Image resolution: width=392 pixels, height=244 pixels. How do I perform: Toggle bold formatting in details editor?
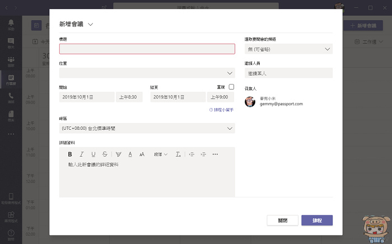click(70, 154)
